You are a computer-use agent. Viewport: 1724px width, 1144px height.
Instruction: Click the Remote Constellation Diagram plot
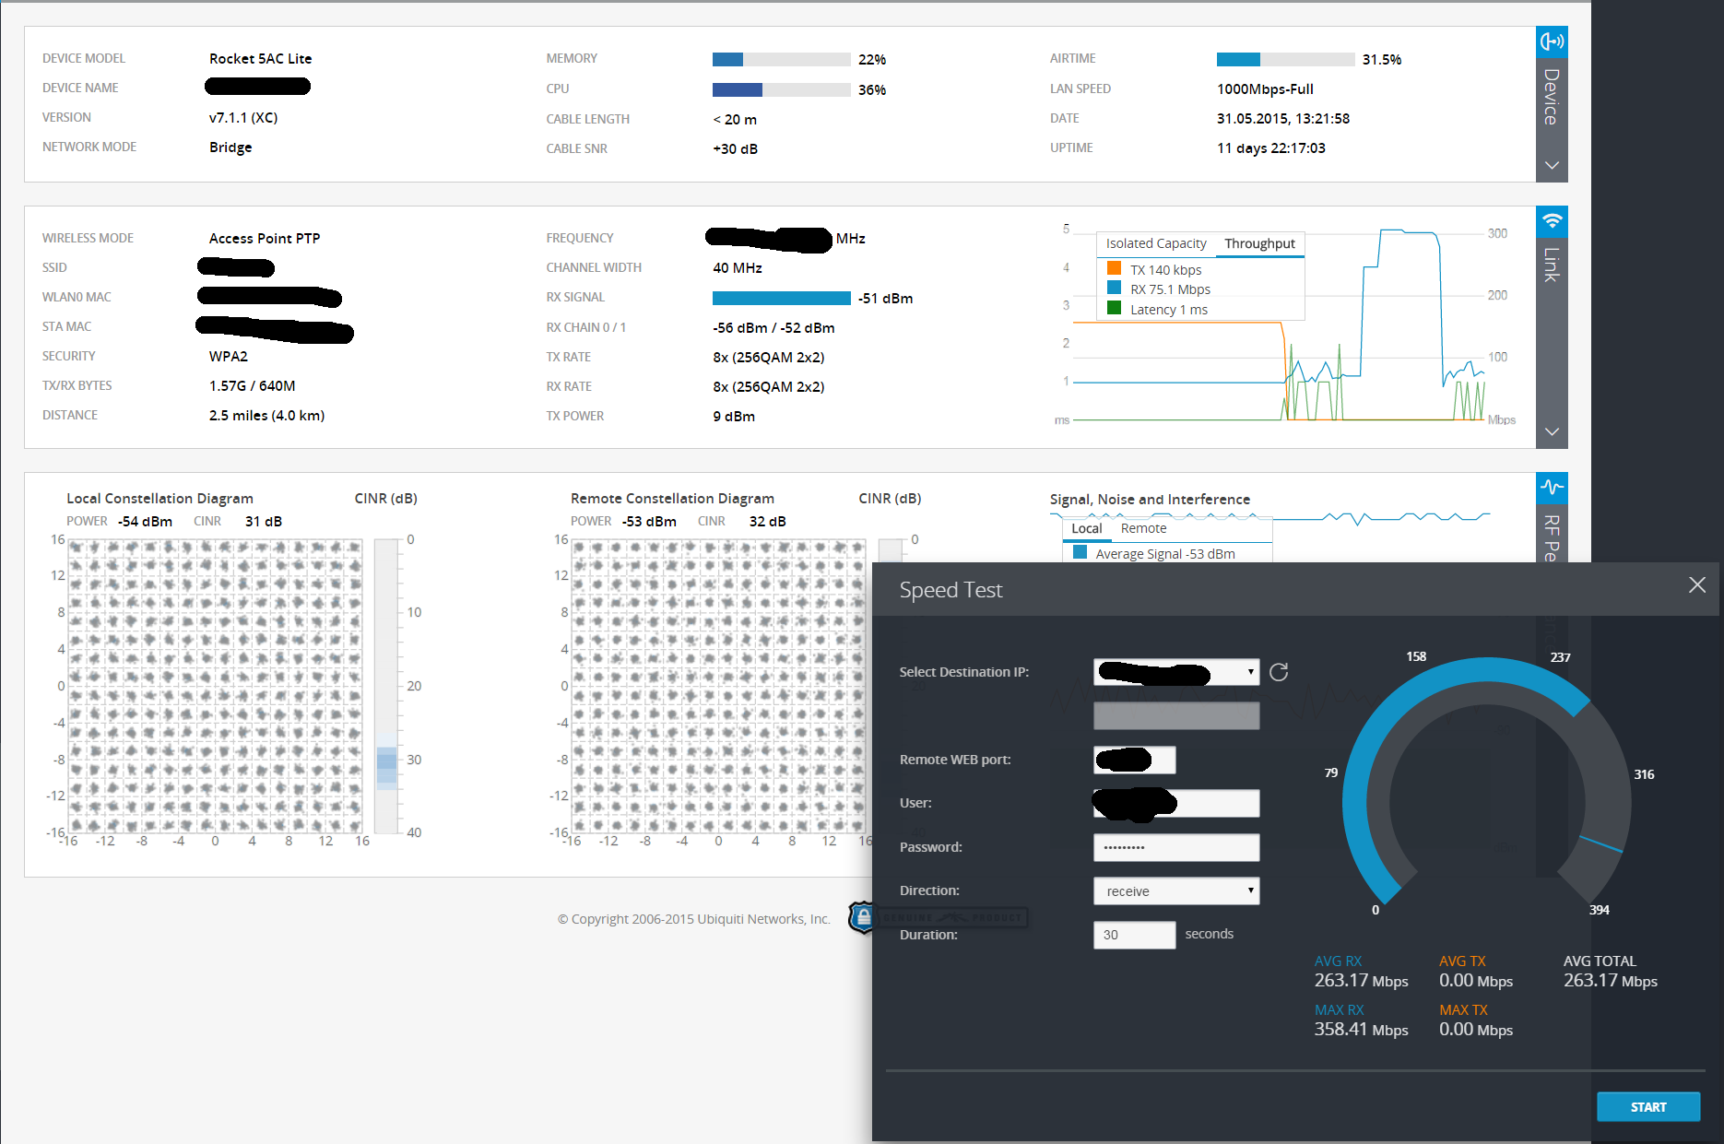[x=718, y=686]
